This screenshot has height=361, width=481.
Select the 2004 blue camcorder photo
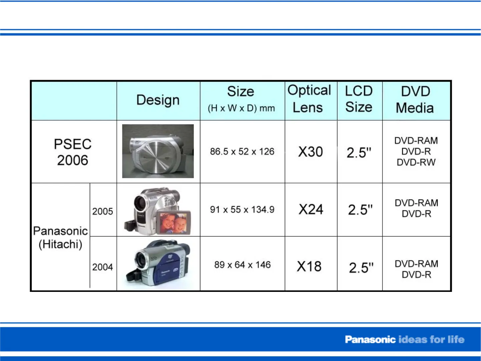coord(158,264)
